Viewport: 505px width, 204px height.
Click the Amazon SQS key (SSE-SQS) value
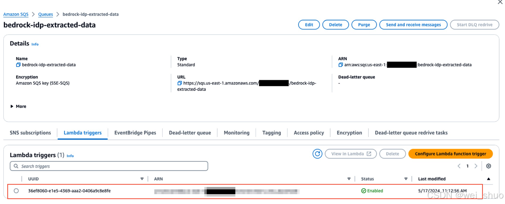(43, 83)
